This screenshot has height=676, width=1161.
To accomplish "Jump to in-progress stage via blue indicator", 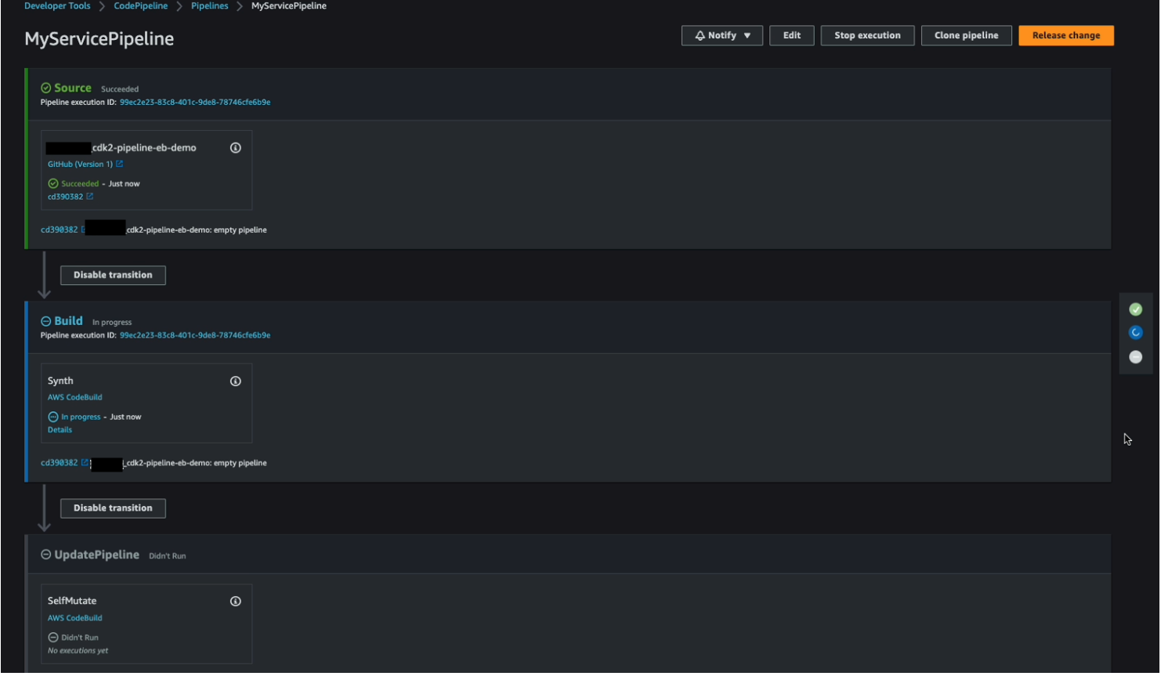I will [x=1135, y=333].
